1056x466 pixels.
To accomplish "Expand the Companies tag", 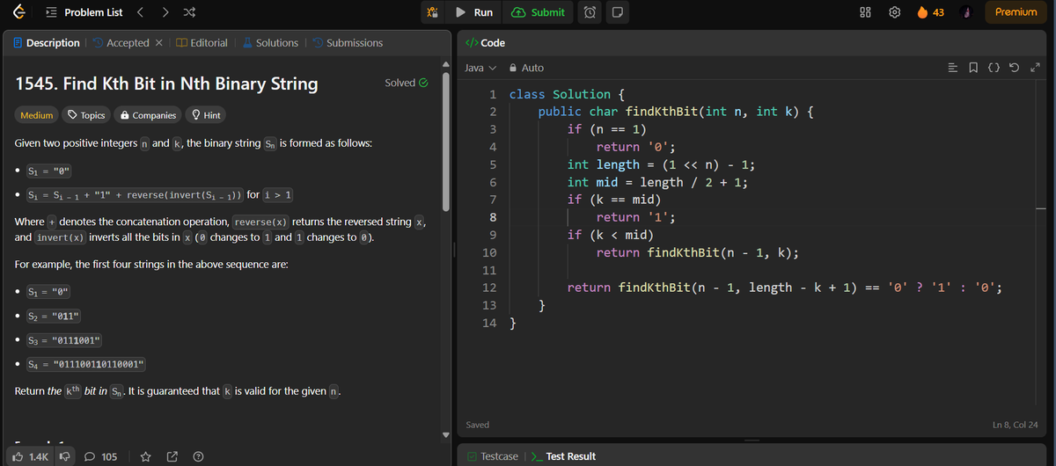I will [148, 115].
